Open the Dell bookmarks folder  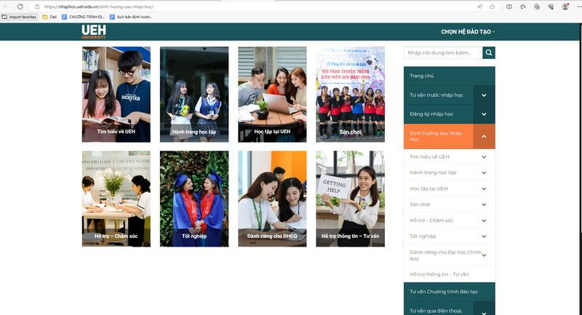pos(49,17)
